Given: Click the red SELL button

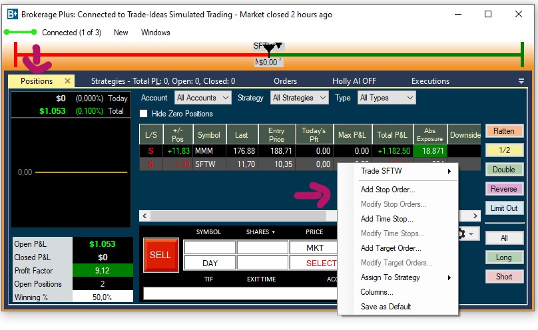Looking at the screenshot, I should click(160, 255).
